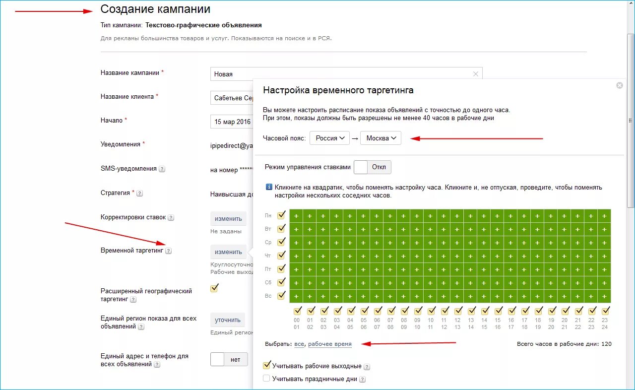The width and height of the screenshot is (635, 390).
Task: Select the рабочее время link
Action: coord(330,344)
